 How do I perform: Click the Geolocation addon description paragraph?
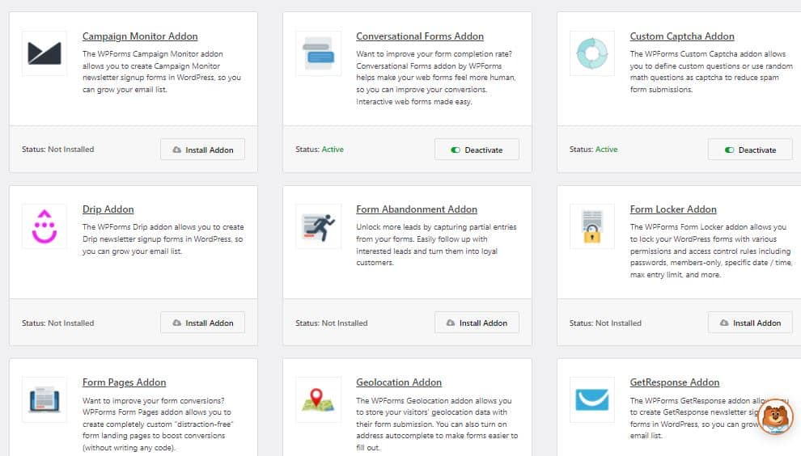(x=437, y=424)
